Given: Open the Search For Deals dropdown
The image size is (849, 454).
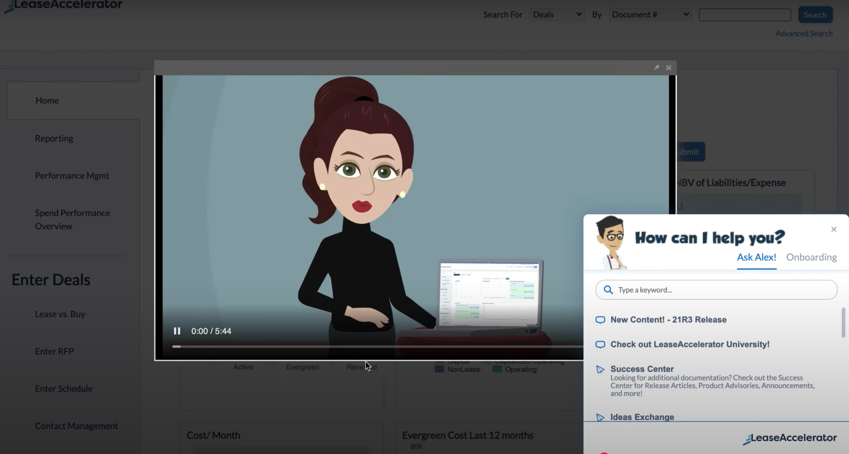Looking at the screenshot, I should tap(557, 15).
